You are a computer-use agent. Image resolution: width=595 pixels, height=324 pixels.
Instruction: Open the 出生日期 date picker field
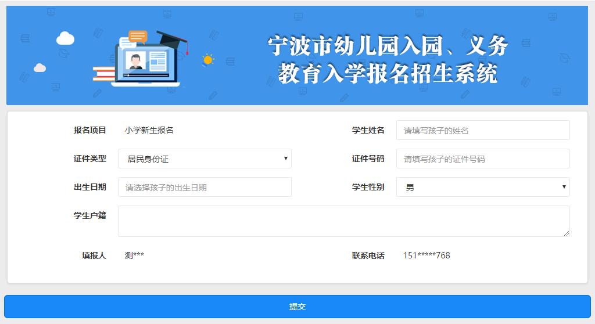point(205,187)
